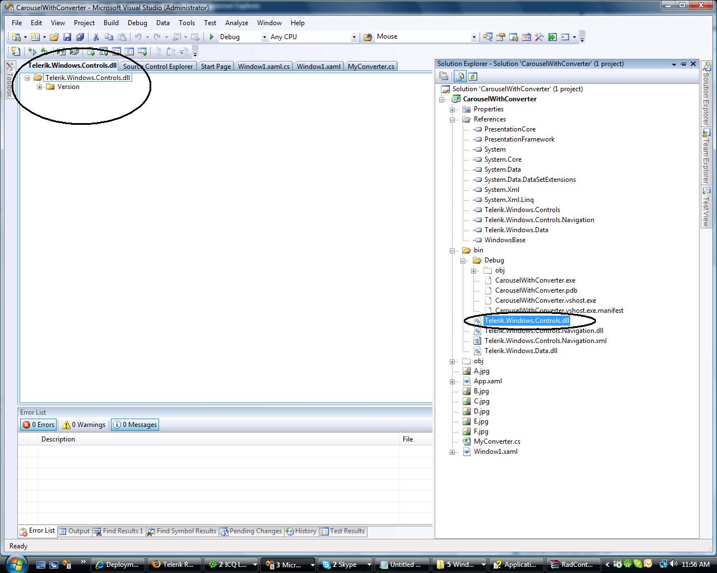Switch to the Source Control Explorer tab
This screenshot has width=717, height=573.
(x=158, y=66)
